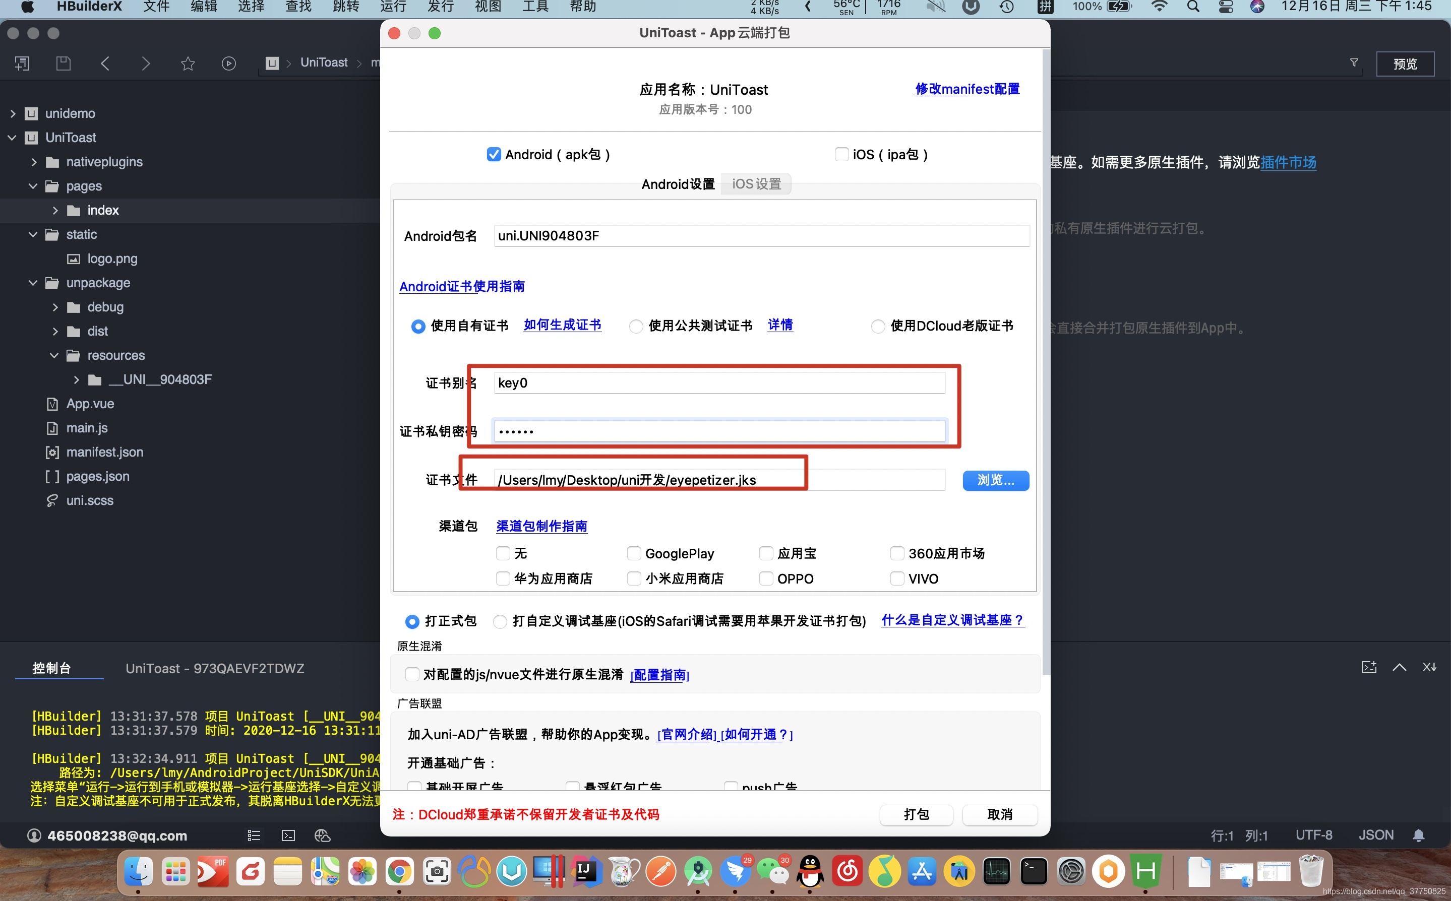Open the terminal icon in status bar
1451x901 pixels.
tap(288, 835)
